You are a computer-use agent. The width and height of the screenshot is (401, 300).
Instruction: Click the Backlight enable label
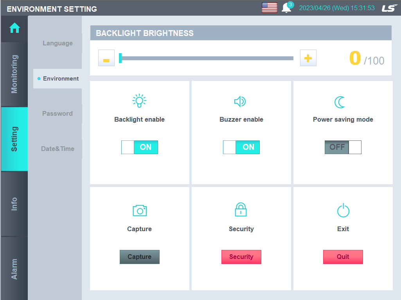pyautogui.click(x=139, y=119)
